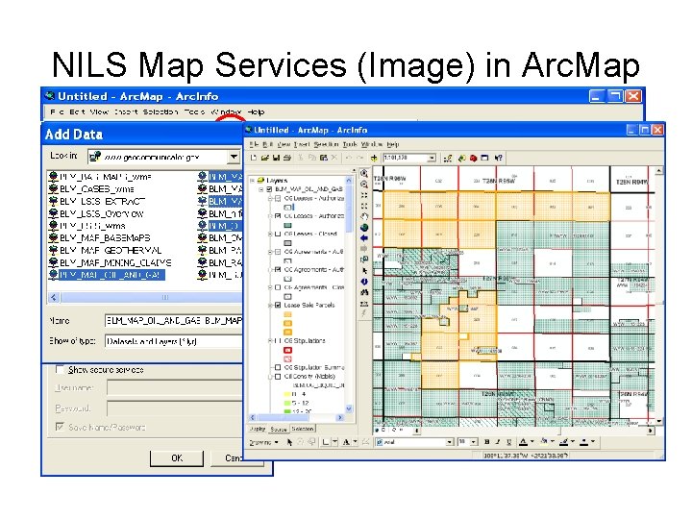Enable Show secure services checkbox
This screenshot has width=692, height=519.
pos(60,370)
